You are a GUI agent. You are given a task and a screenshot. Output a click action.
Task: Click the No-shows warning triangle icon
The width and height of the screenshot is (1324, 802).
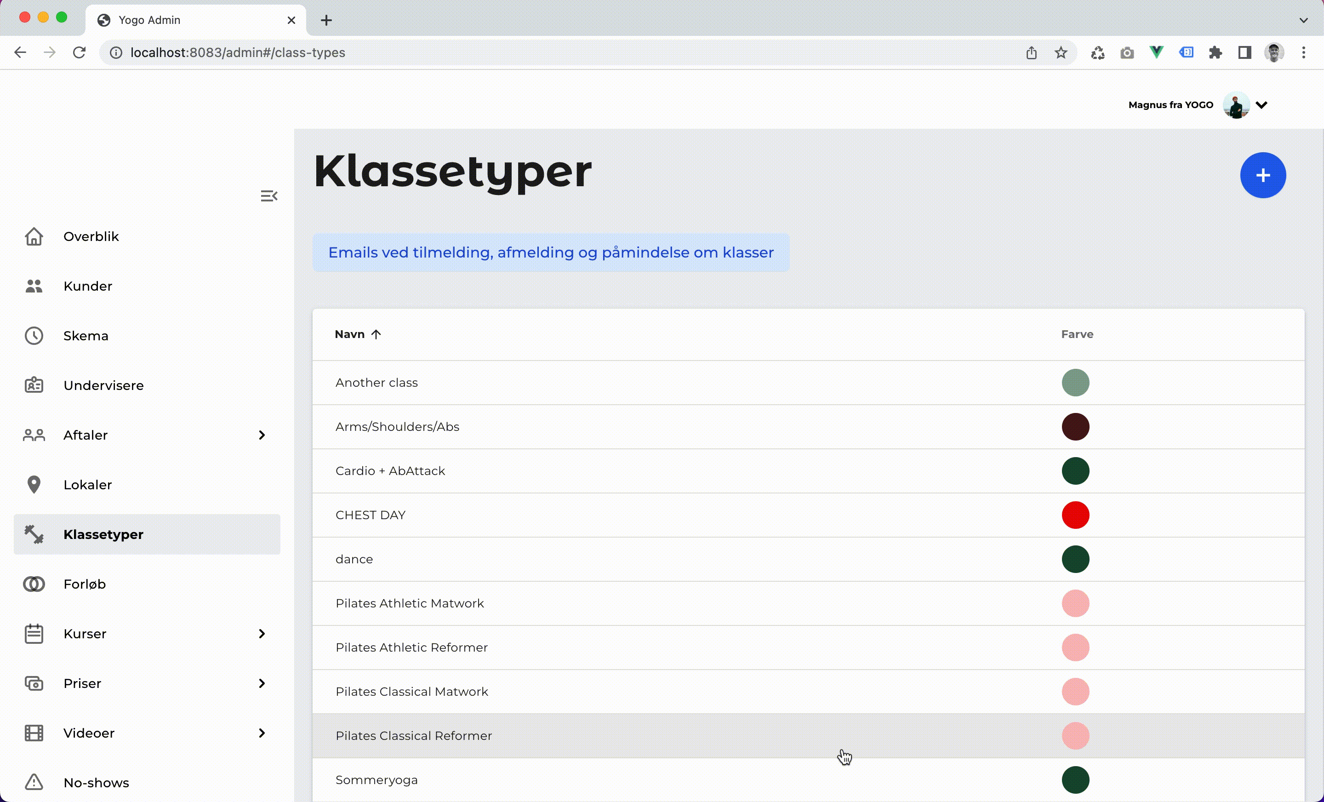coord(34,782)
